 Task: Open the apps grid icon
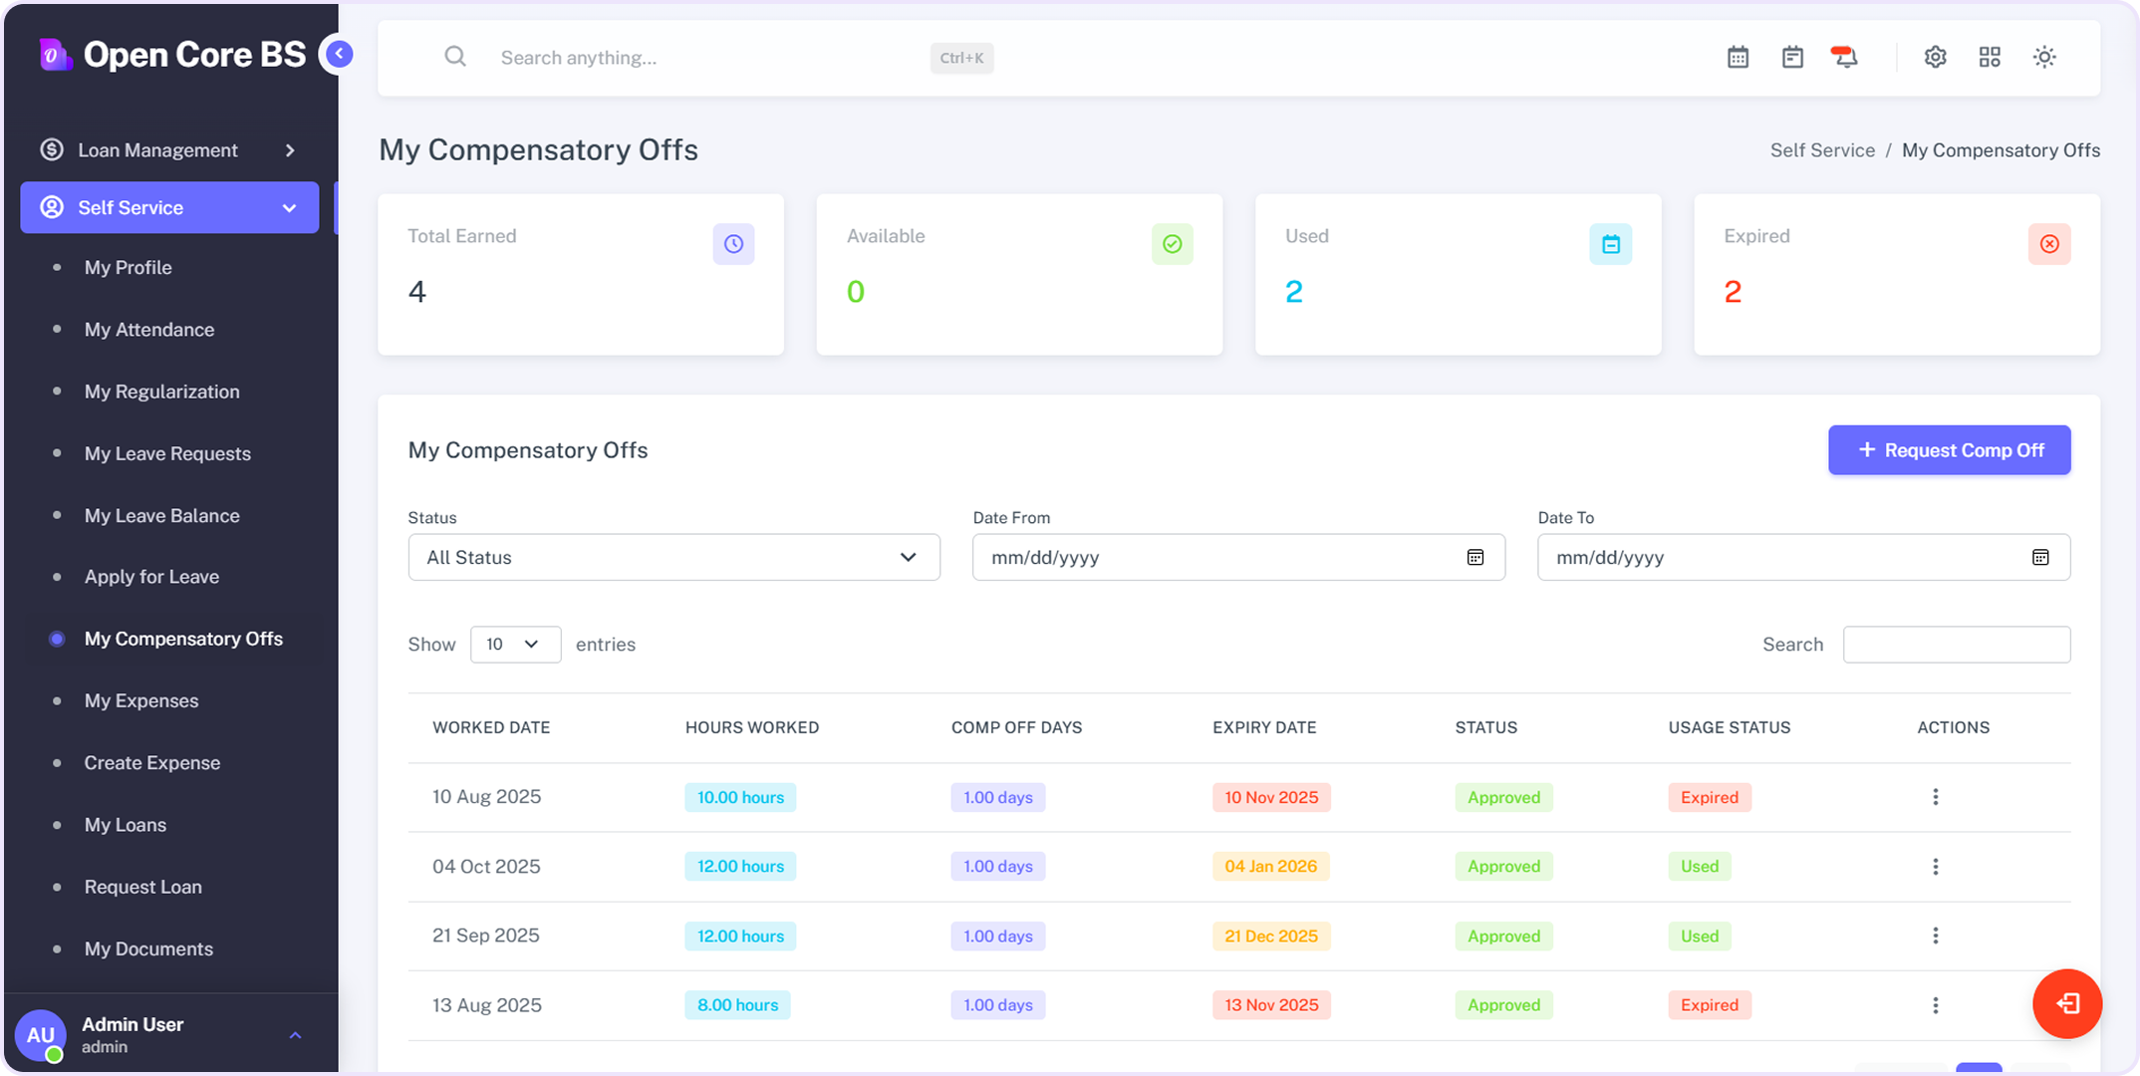1990,58
